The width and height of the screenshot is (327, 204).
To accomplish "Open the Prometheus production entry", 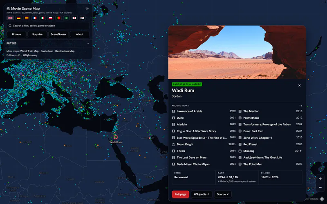I will [270, 118].
